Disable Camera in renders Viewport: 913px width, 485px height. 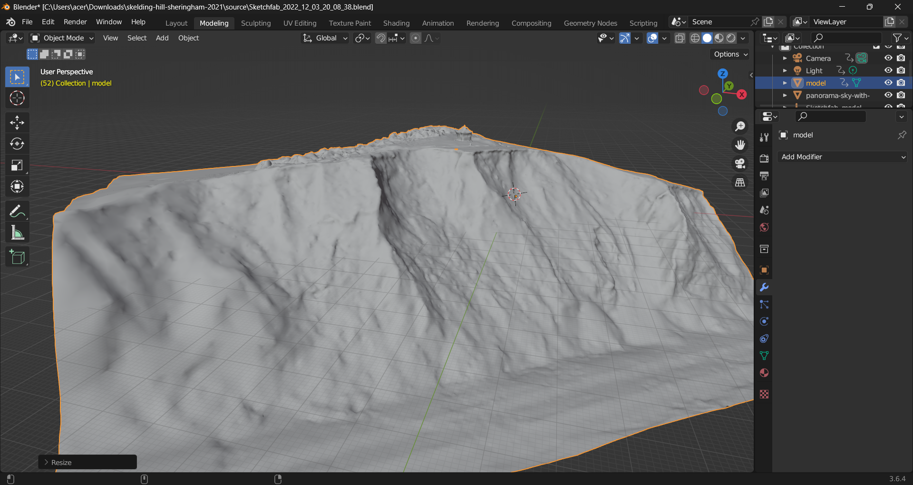click(x=901, y=58)
